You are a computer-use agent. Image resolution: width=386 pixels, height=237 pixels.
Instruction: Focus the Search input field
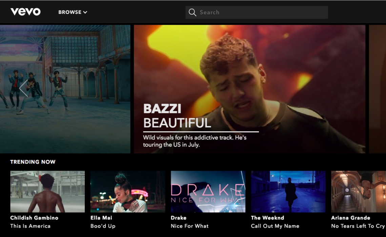point(261,13)
